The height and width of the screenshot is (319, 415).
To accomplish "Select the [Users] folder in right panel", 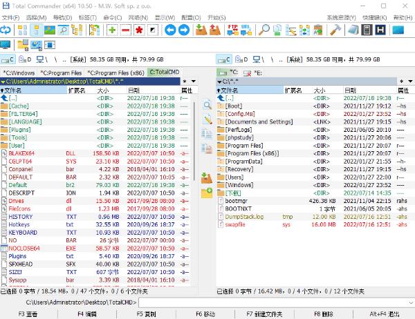I will click(x=315, y=177).
